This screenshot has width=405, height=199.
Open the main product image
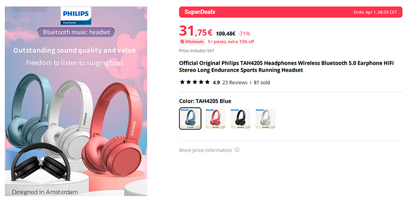click(x=76, y=101)
